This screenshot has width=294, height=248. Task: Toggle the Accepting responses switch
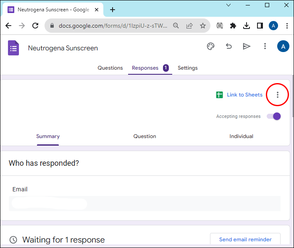pyautogui.click(x=274, y=116)
